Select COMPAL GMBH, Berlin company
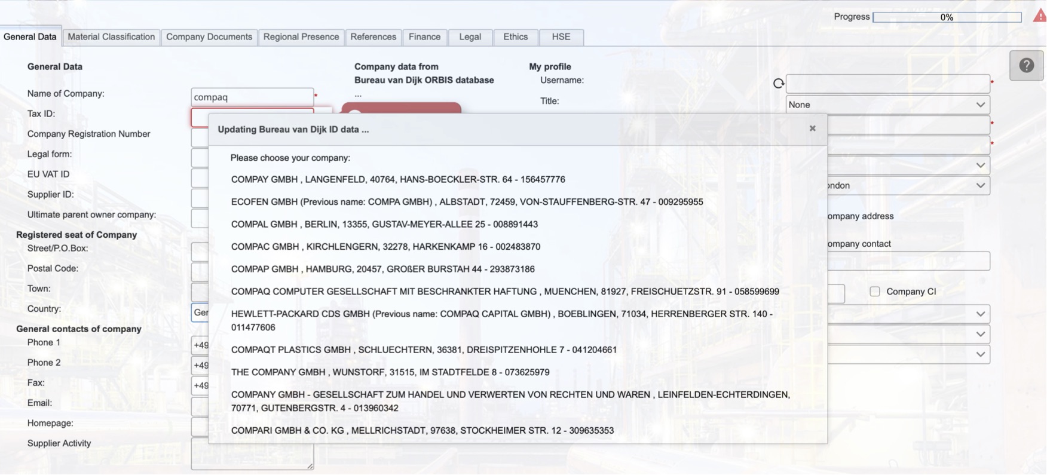Screen dimensions: 1047x475 (384, 224)
